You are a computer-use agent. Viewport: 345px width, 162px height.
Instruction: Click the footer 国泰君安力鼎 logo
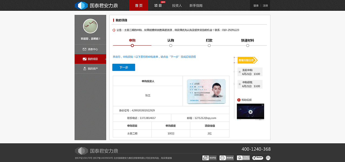click(96, 151)
